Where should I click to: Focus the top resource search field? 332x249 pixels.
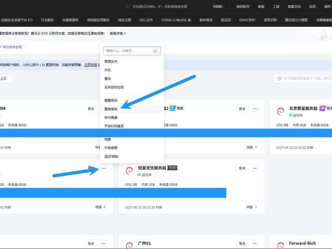click(x=160, y=7)
